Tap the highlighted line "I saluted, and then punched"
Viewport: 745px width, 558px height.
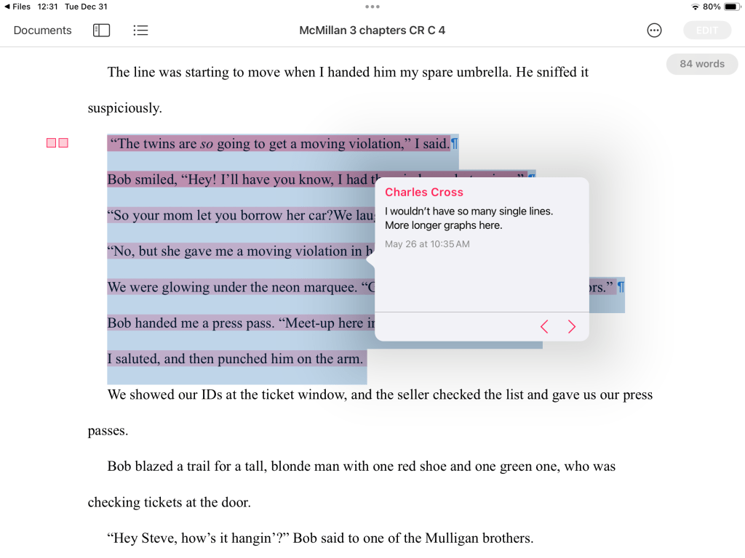235,359
